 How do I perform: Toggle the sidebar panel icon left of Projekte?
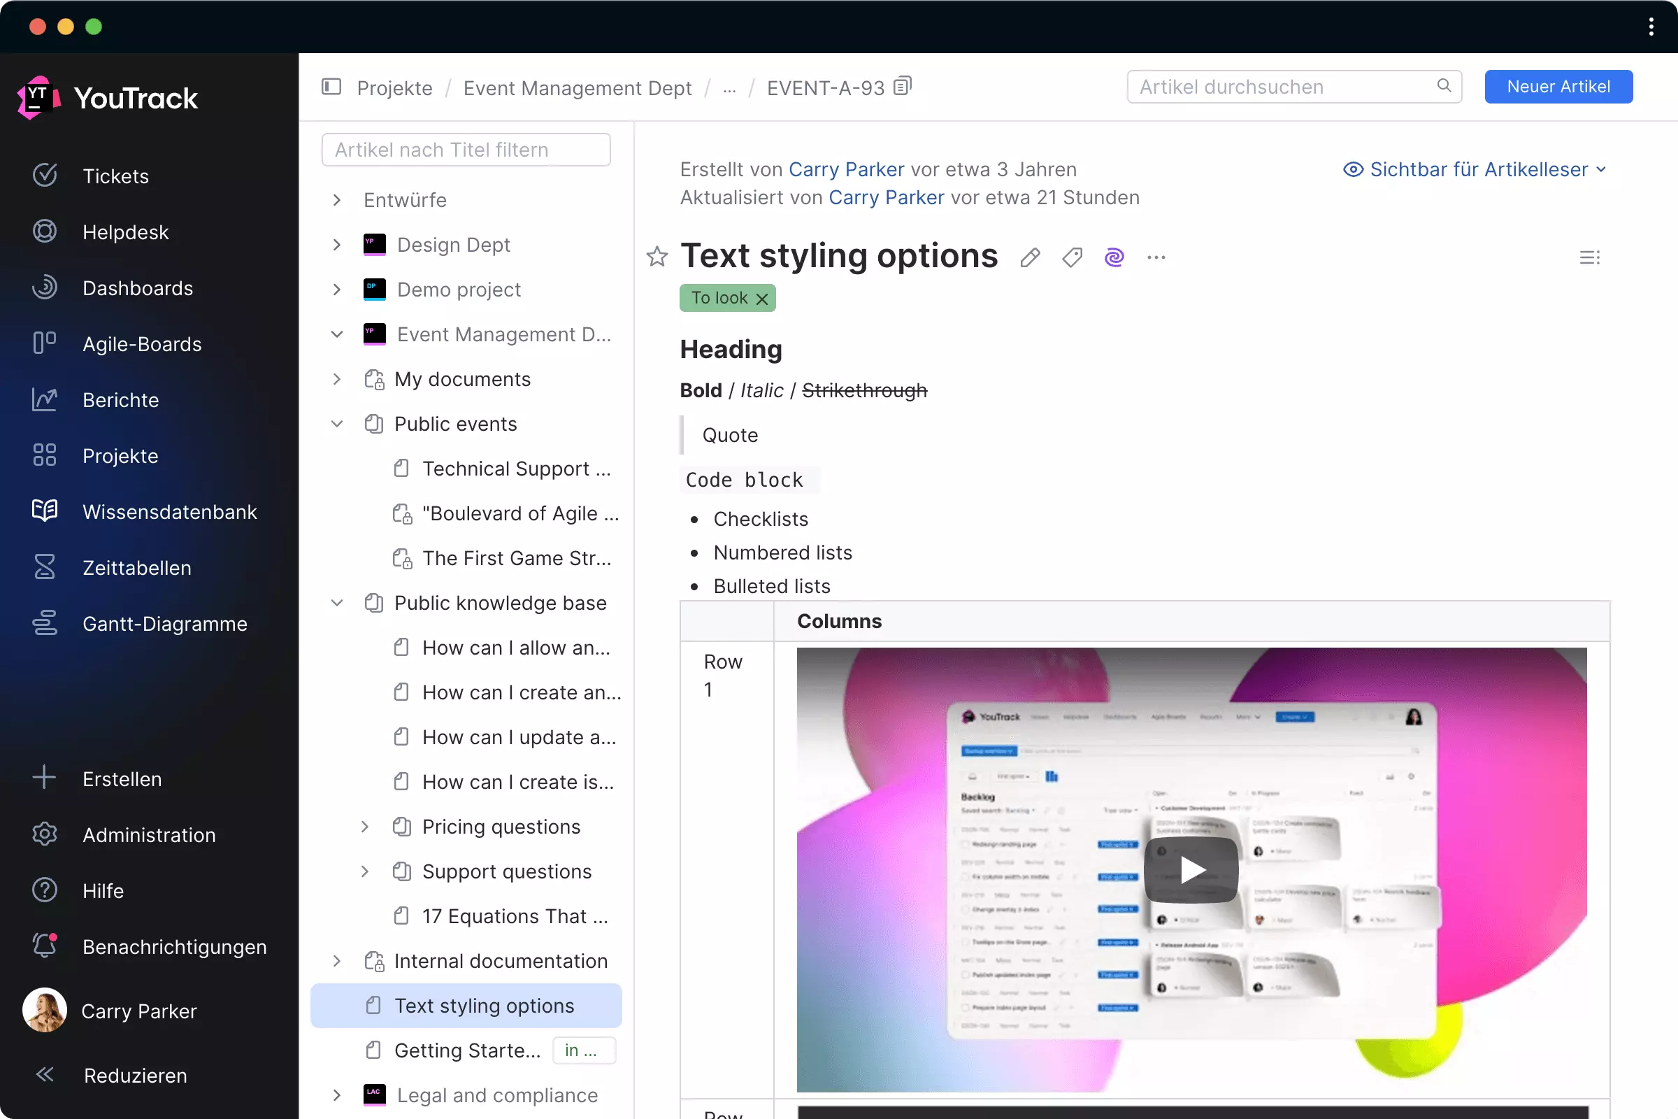click(331, 87)
